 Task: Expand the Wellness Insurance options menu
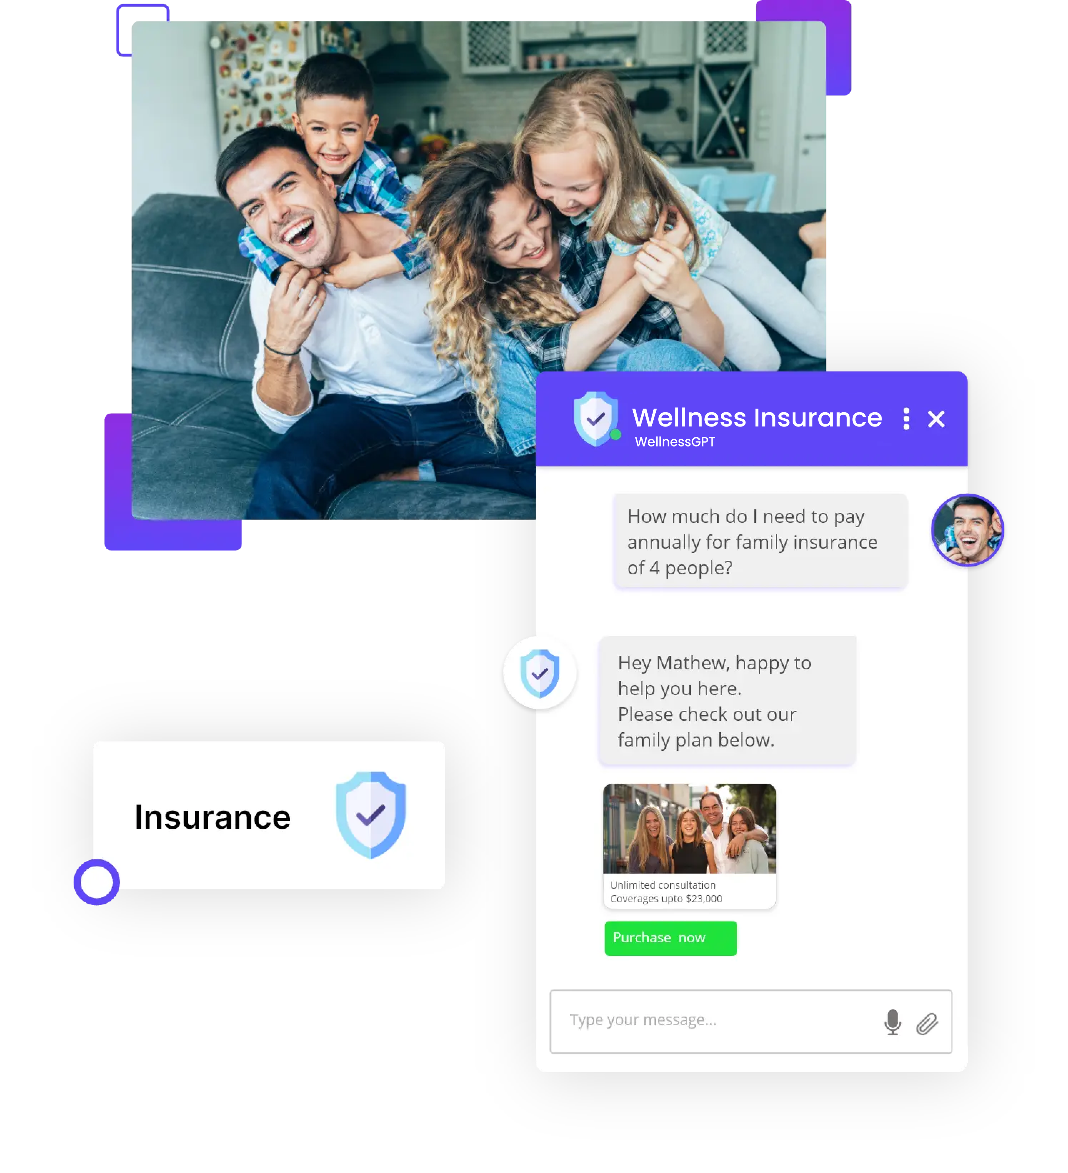click(x=905, y=418)
